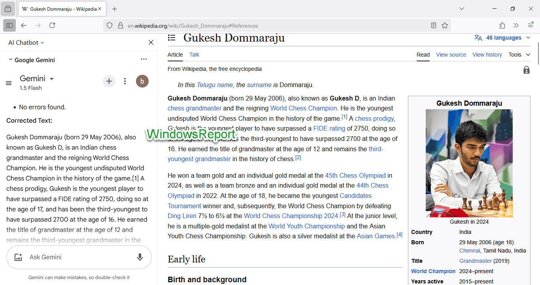Switch to the Article tab
540x285 pixels.
175,55
